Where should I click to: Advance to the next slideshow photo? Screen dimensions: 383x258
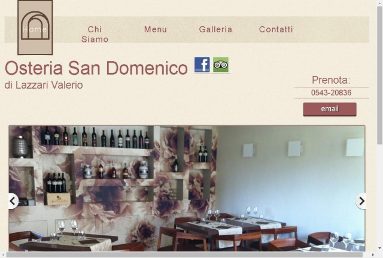361,201
